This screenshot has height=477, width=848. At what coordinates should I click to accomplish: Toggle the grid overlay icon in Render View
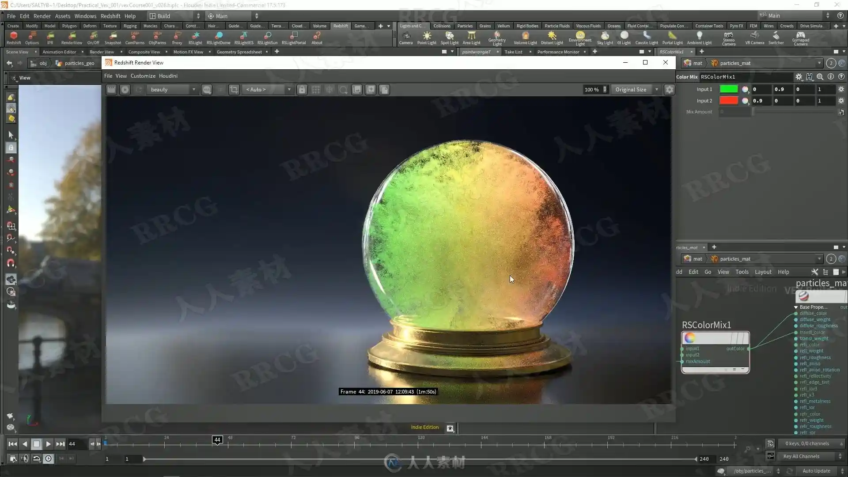coord(315,90)
